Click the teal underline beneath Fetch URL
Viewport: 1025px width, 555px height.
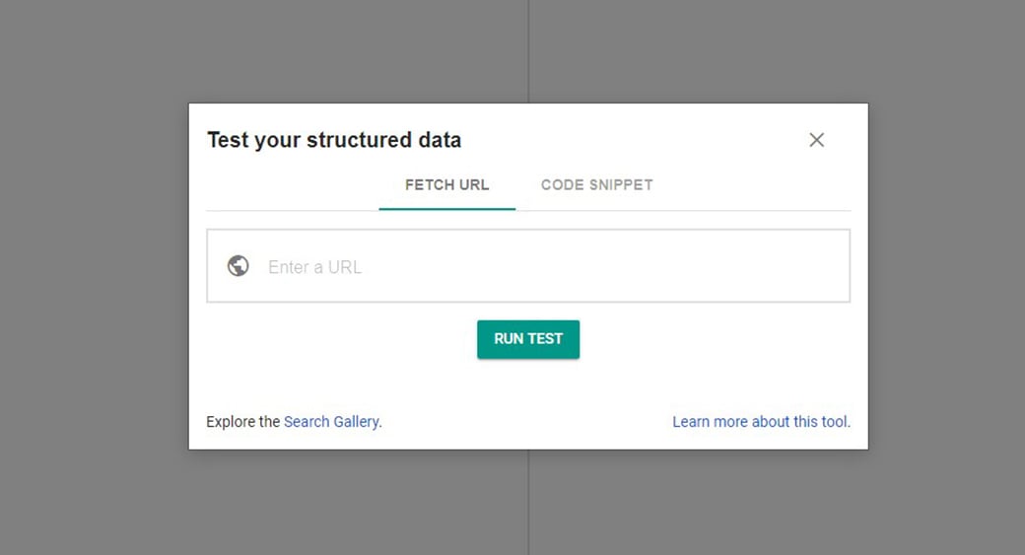[x=446, y=209]
